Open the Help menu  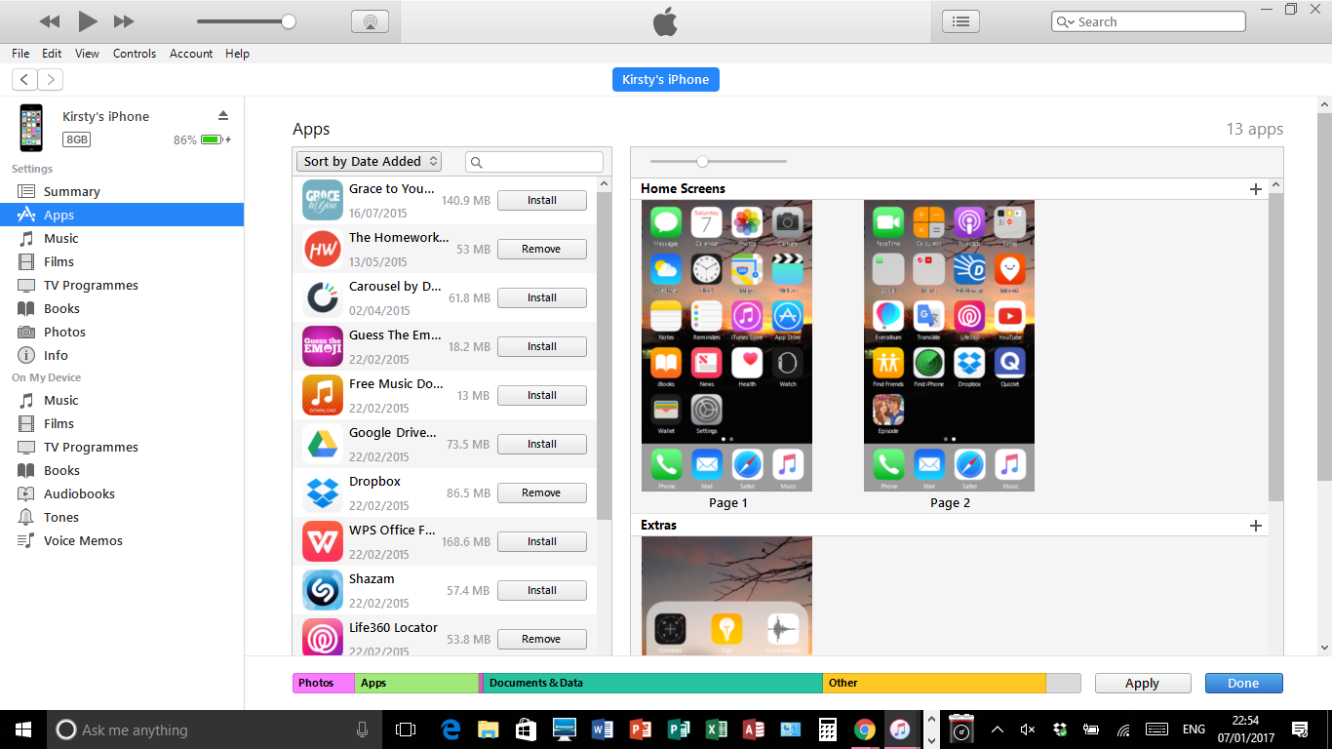coord(238,54)
